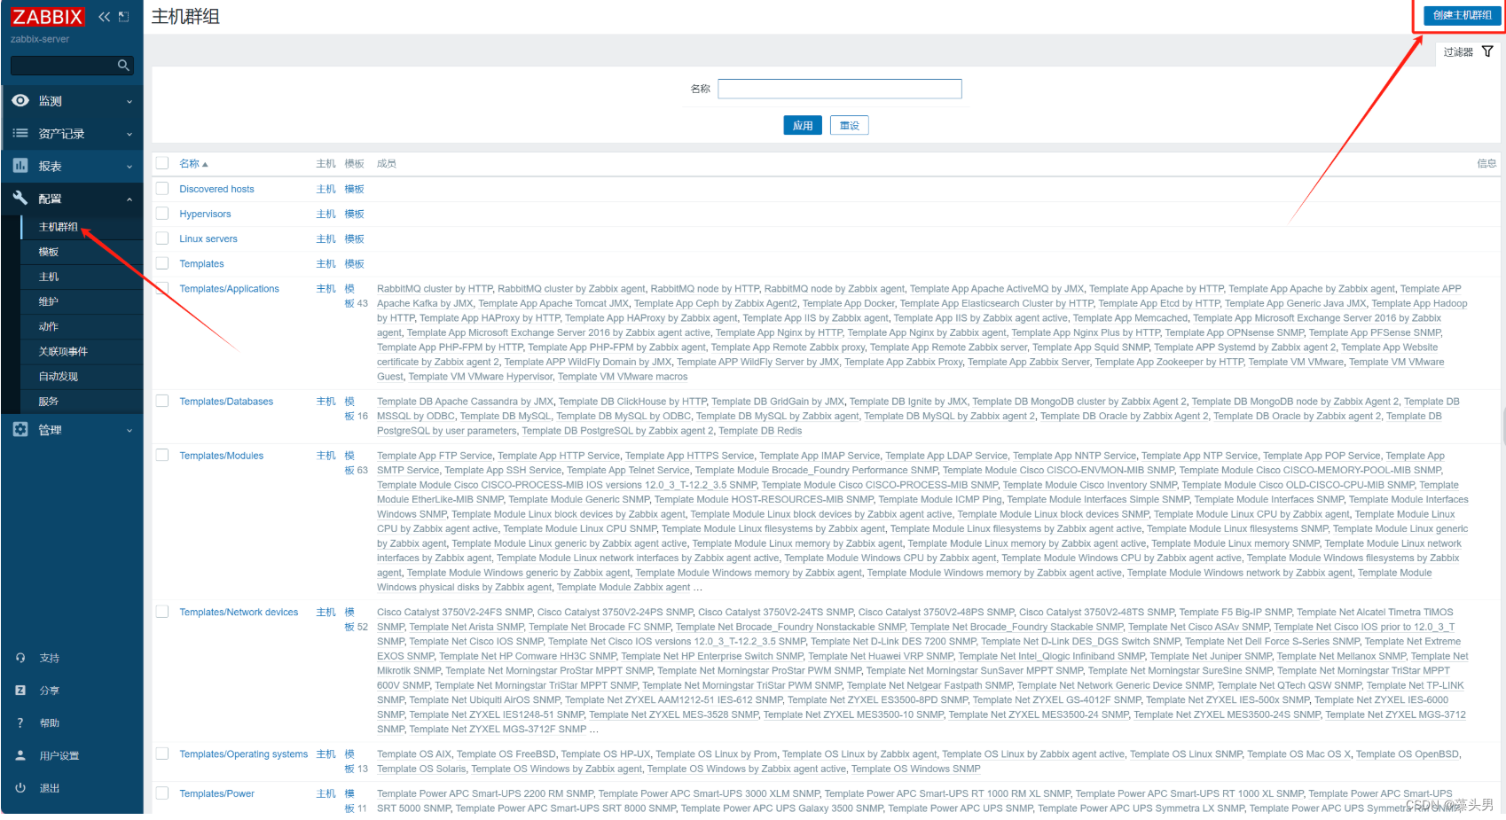Click the 支持 headset icon

coord(20,658)
